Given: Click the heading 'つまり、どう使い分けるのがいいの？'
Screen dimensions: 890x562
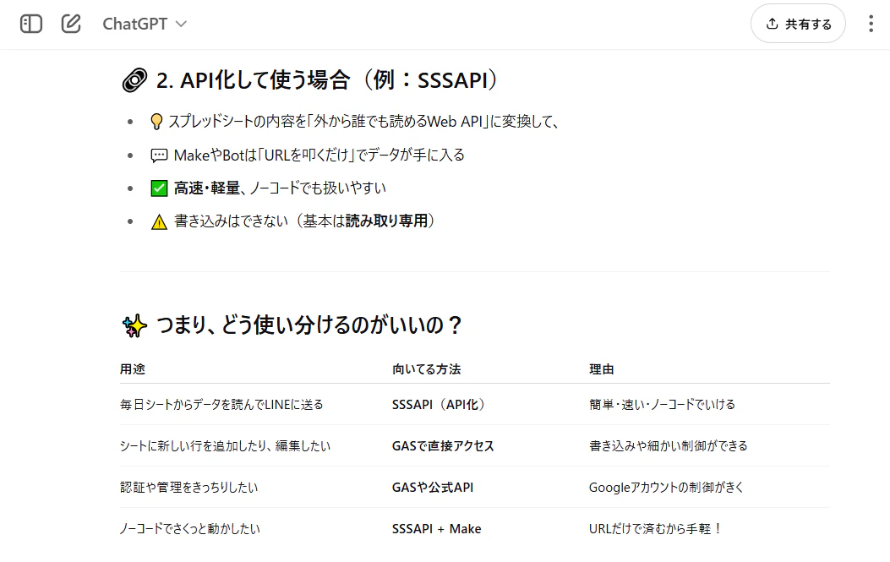Looking at the screenshot, I should (310, 325).
